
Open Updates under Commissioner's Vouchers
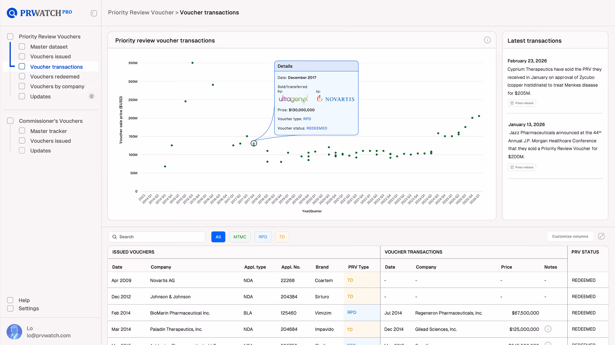click(x=40, y=151)
